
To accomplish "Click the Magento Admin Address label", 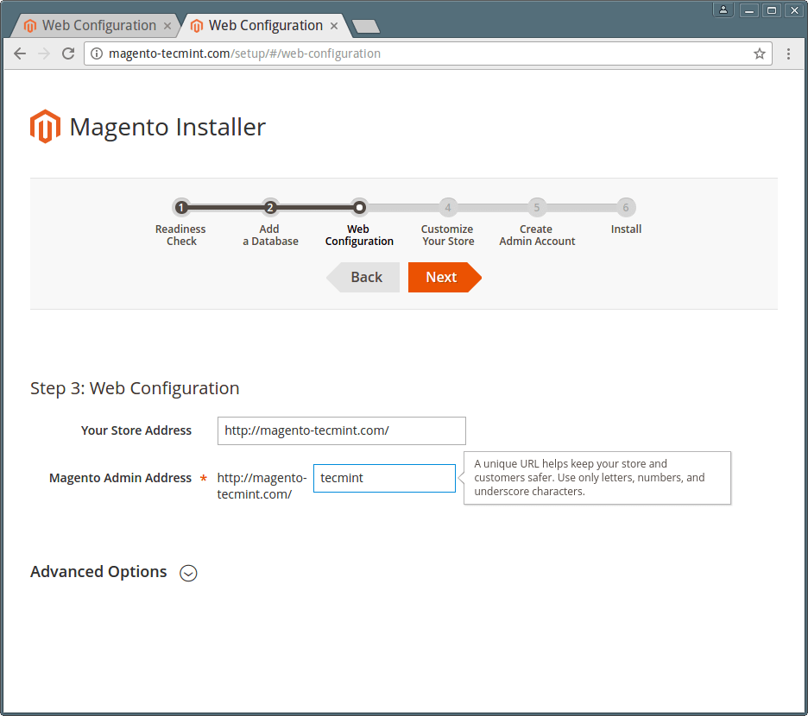I will point(120,478).
